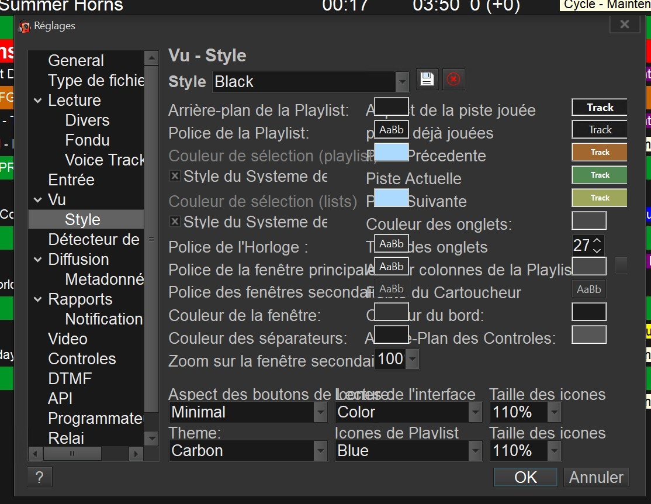Screen dimensions: 651x504
Task: Open the Theme dropdown showing Carbon
Action: pyautogui.click(x=320, y=451)
